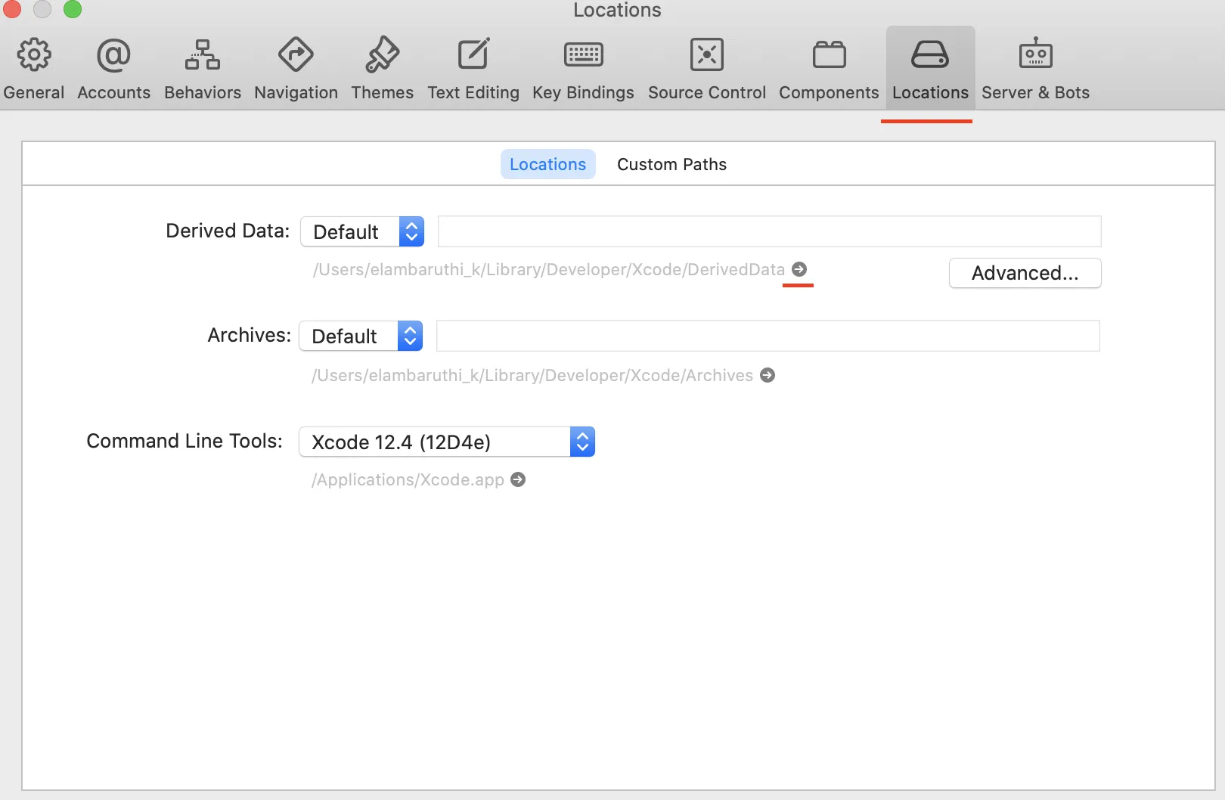Open the Server & Bots robot icon

pyautogui.click(x=1036, y=54)
